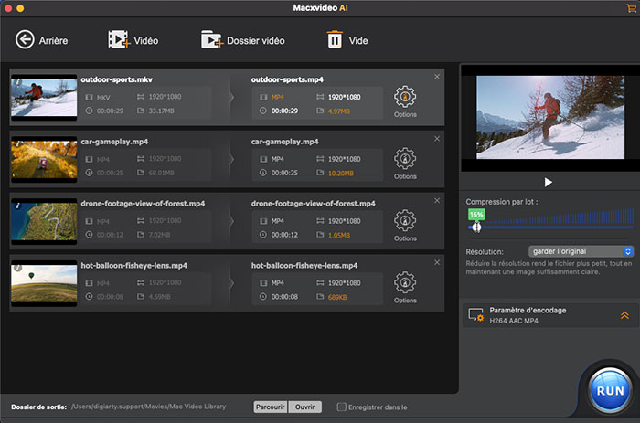Clear the list with the Vide trash icon
This screenshot has height=423, width=640.
click(x=335, y=39)
